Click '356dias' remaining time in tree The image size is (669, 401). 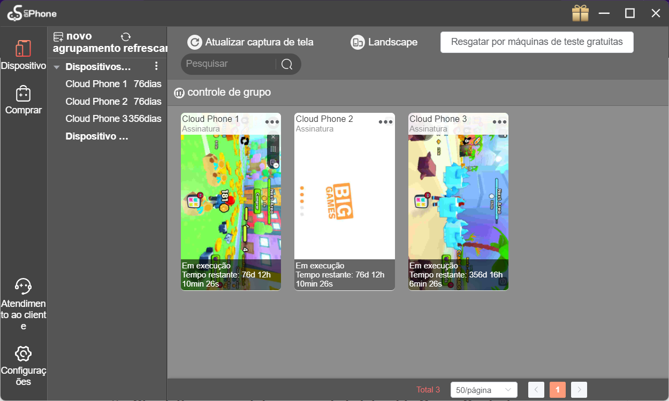coord(145,119)
